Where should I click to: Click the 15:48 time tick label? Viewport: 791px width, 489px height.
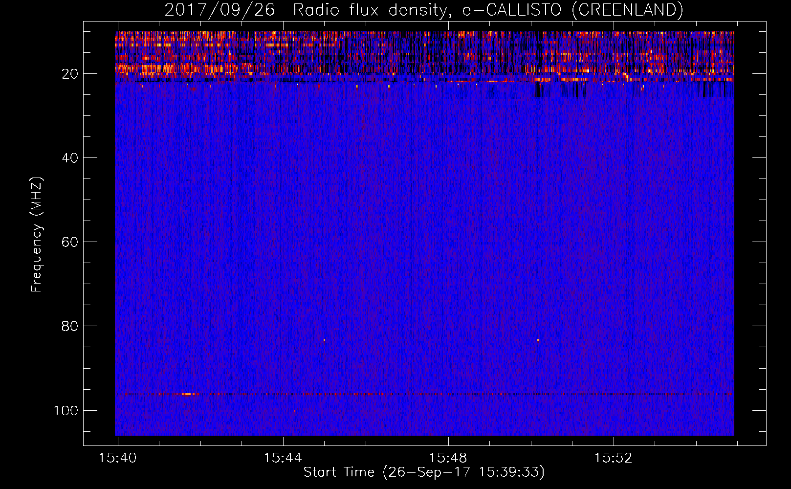click(x=448, y=458)
